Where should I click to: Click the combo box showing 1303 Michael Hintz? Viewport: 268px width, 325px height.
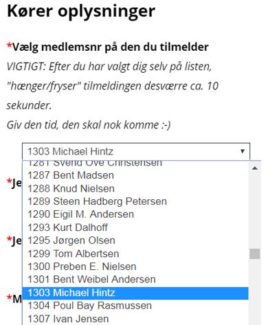click(x=136, y=151)
